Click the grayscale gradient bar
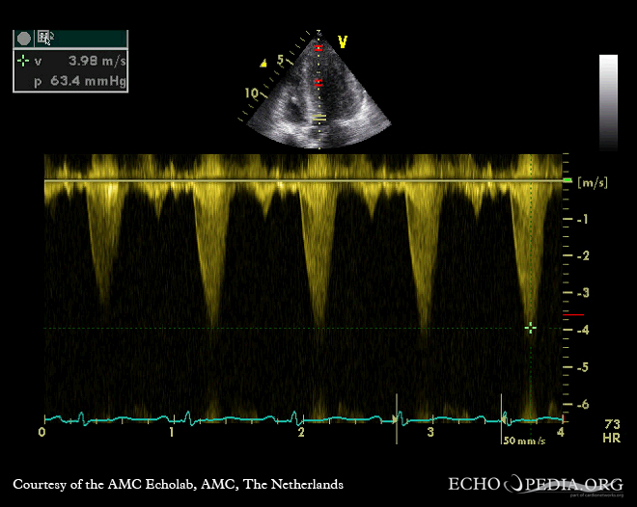Screen dimensions: 637x507 tap(608, 102)
